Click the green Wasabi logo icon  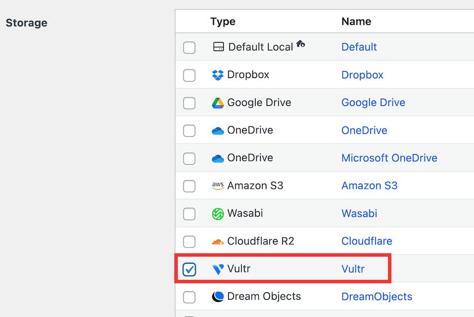tap(218, 214)
